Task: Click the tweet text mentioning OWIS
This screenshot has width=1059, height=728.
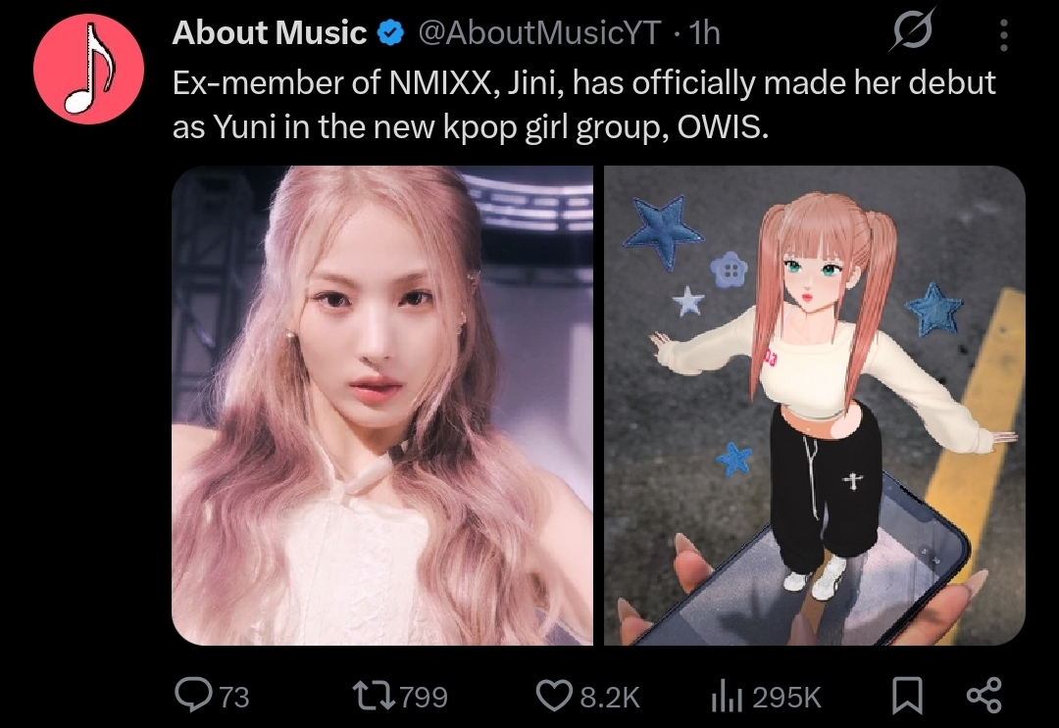Action: pos(584,104)
